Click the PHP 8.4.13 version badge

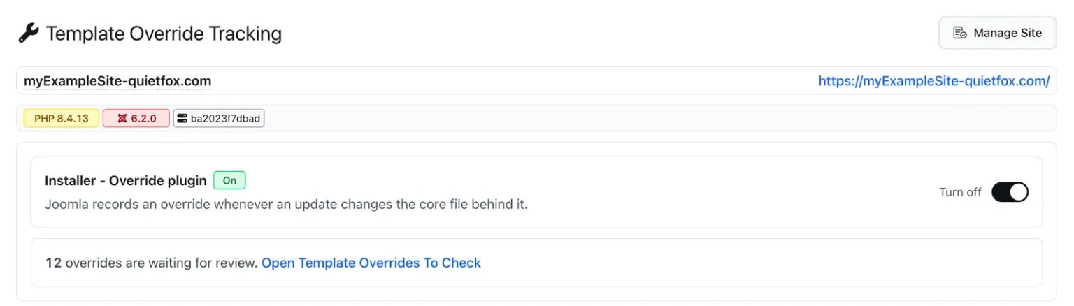click(62, 118)
